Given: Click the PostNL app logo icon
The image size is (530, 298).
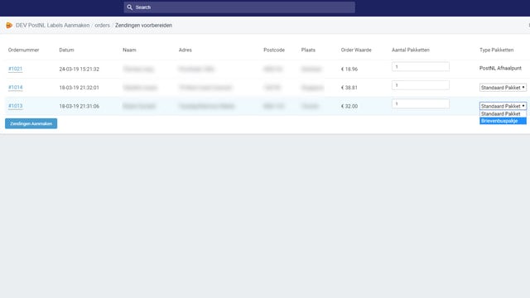Looking at the screenshot, I should [9, 26].
